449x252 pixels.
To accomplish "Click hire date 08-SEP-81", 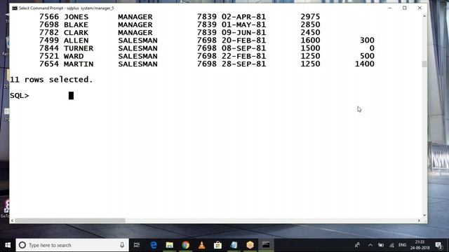I will click(x=243, y=48).
